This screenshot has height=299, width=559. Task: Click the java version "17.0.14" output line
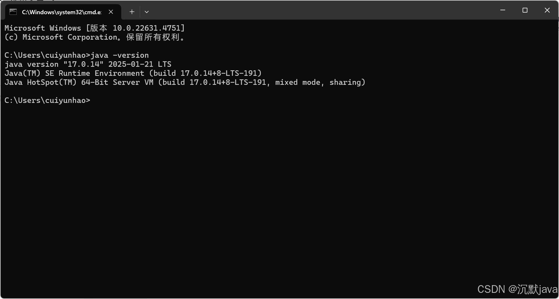point(88,64)
